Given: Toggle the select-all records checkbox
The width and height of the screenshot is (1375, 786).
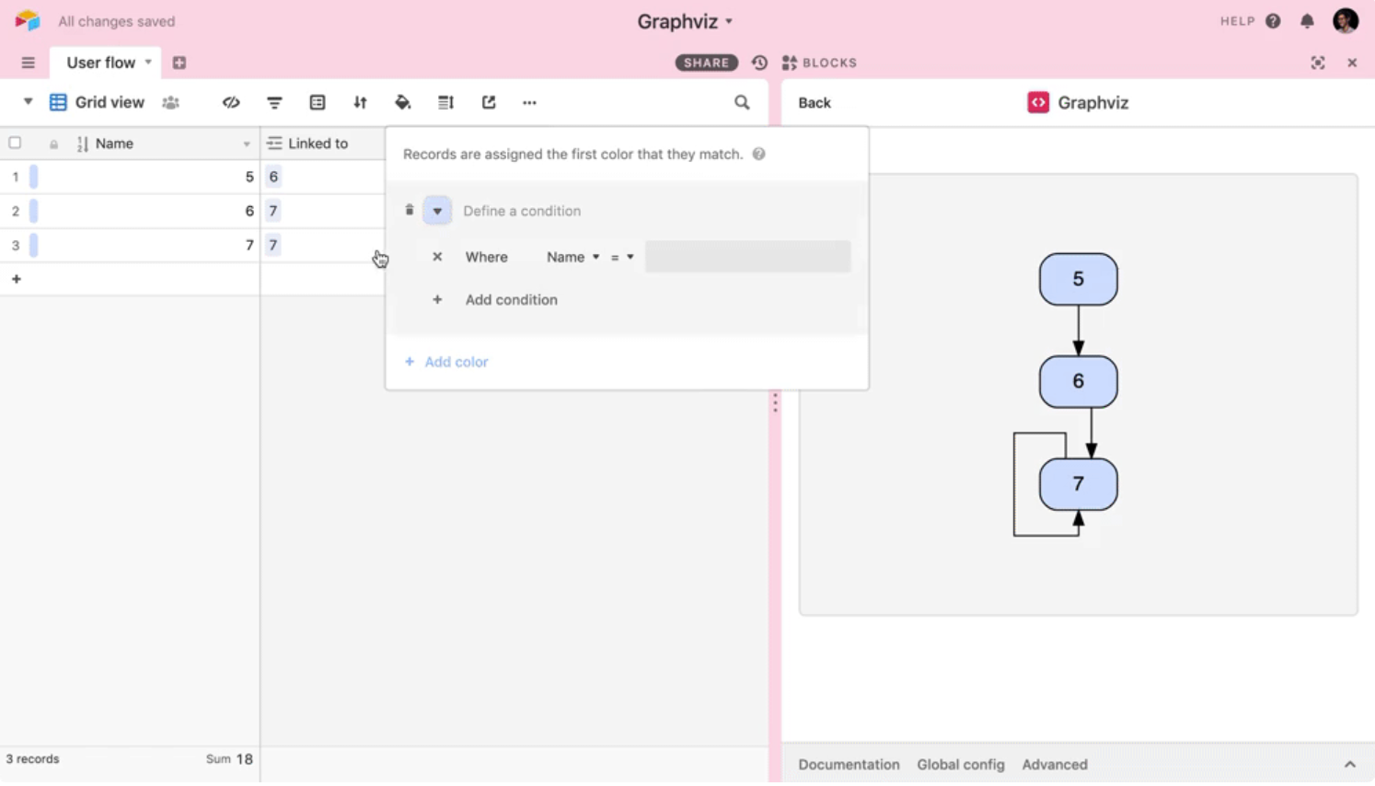Looking at the screenshot, I should (15, 144).
